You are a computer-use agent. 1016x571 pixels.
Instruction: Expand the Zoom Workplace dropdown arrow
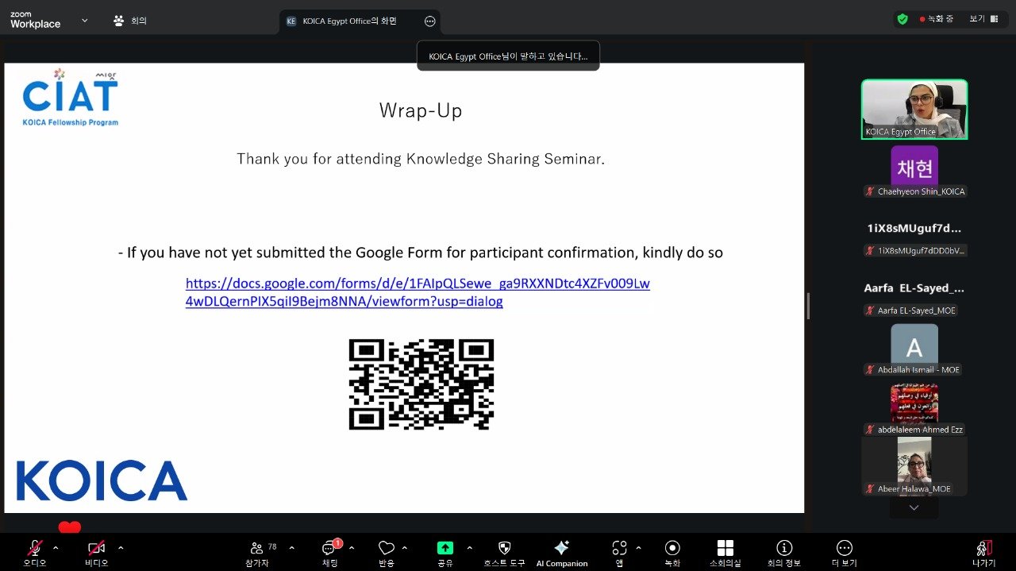tap(85, 21)
